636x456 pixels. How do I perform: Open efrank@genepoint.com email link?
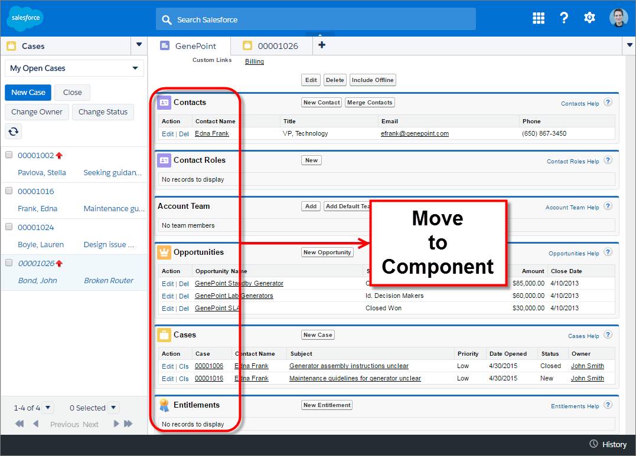(x=415, y=134)
